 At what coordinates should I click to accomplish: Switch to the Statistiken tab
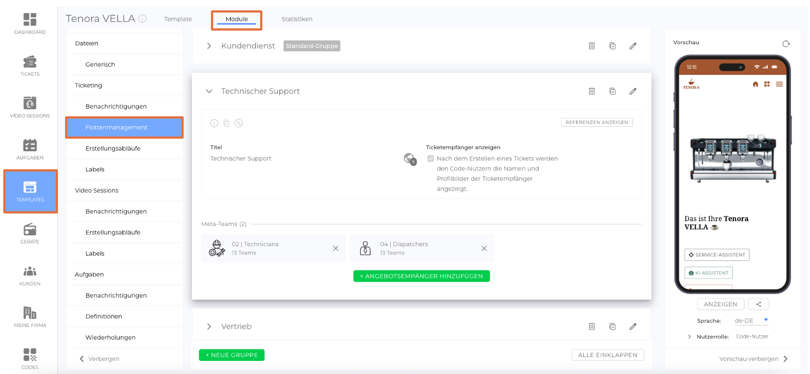pos(297,19)
